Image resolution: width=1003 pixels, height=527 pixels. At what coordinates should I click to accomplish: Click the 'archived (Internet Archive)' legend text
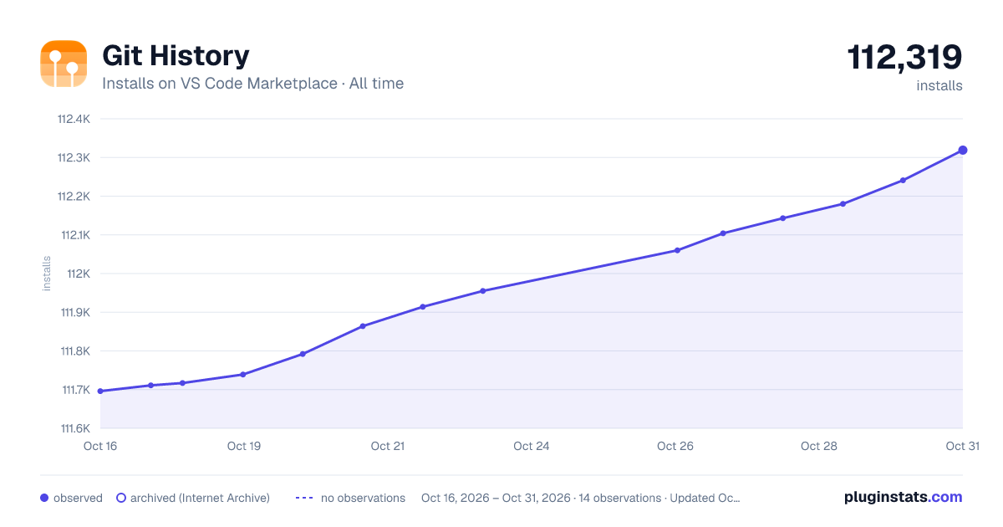click(x=200, y=498)
